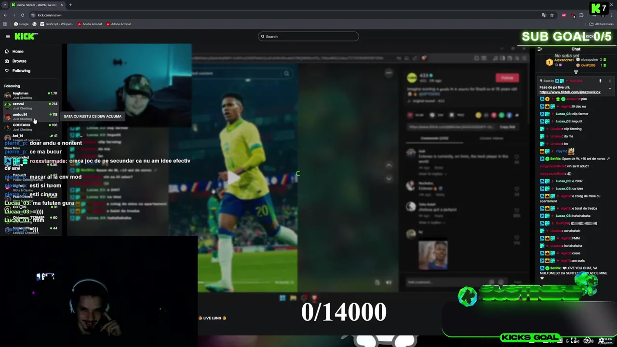
Task: Open a new browser tab
Action: pos(70,5)
